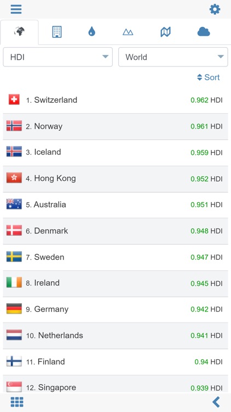Select Norway in the ranking list
Viewport: 231px width, 412px height.
coord(116,126)
